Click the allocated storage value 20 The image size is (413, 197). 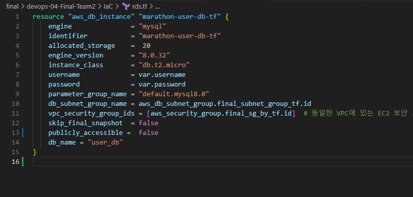pos(147,46)
